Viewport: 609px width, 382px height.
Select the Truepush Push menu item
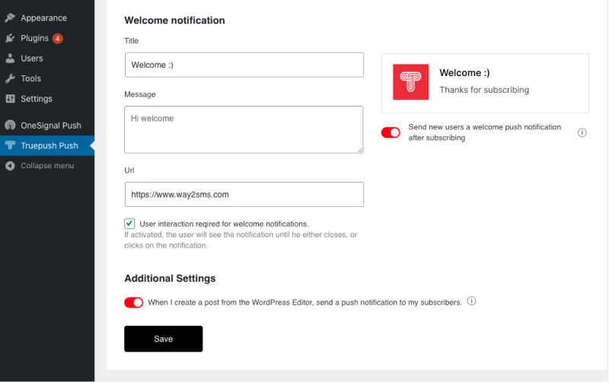click(47, 145)
